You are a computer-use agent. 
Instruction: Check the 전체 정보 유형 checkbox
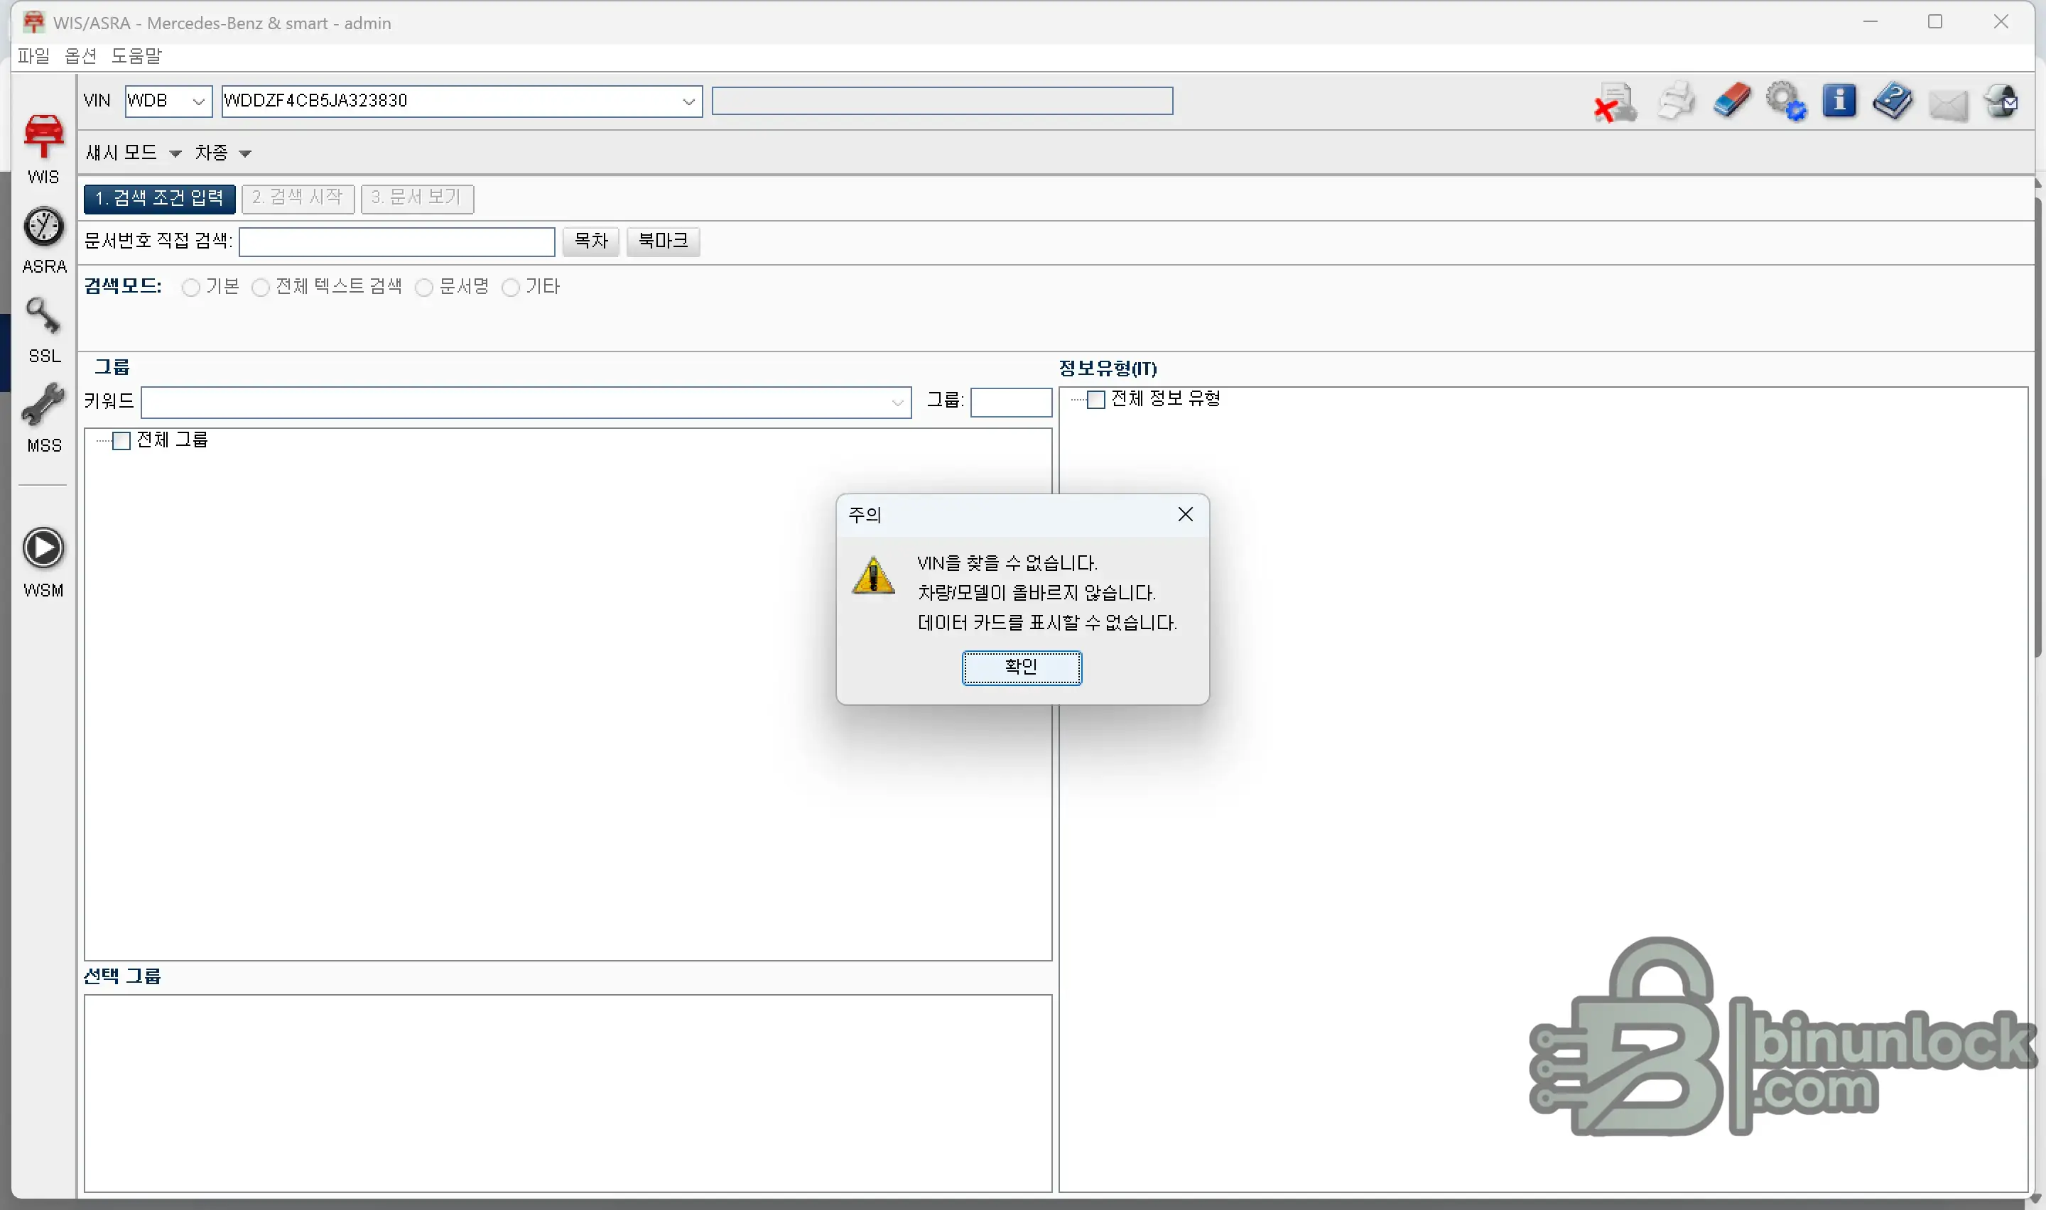pyautogui.click(x=1097, y=400)
